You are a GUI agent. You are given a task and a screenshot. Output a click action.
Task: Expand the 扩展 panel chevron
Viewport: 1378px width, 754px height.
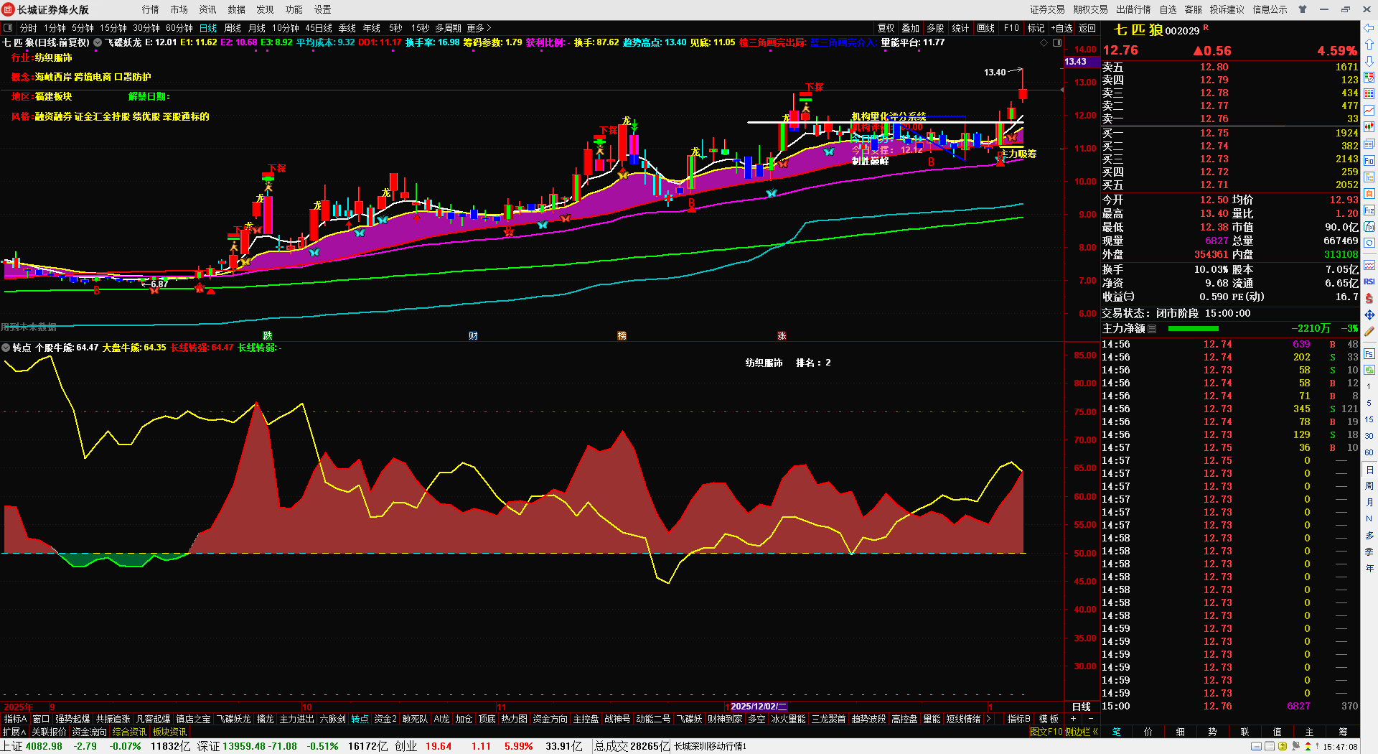coord(14,732)
